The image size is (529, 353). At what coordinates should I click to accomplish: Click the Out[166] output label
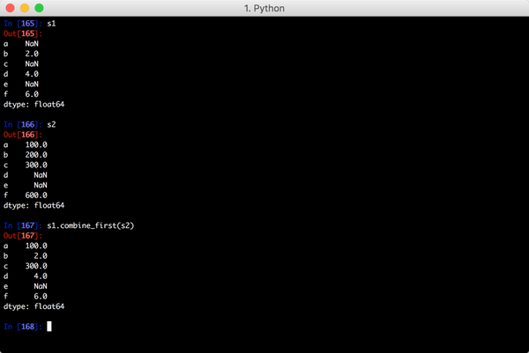pyautogui.click(x=22, y=135)
